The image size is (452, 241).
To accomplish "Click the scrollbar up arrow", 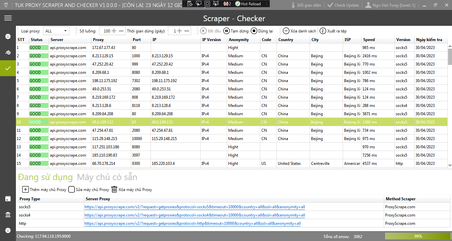I will (450, 46).
